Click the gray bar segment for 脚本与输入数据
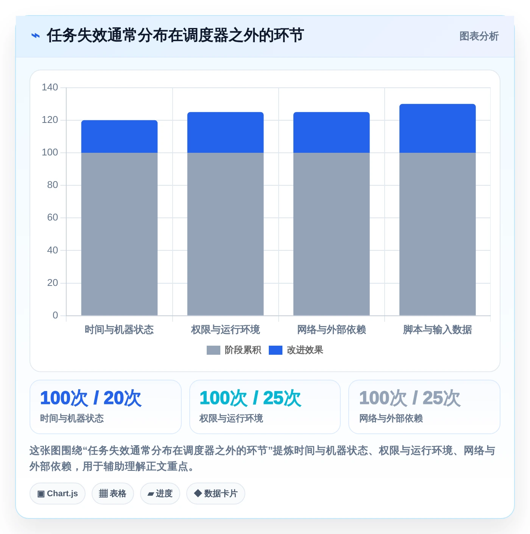This screenshot has width=530, height=534. [437, 234]
